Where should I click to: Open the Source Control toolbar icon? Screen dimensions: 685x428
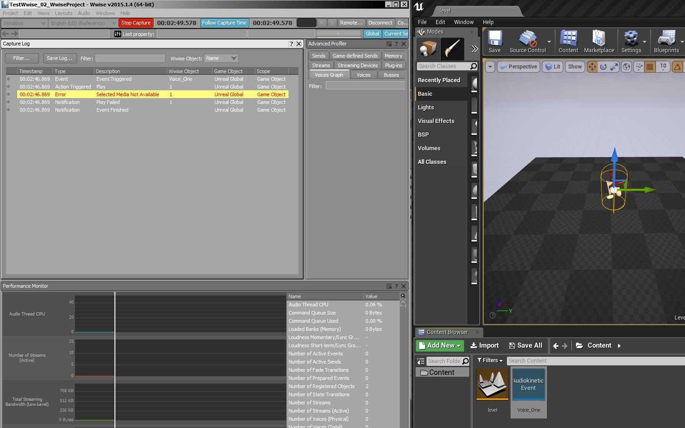[x=527, y=42]
